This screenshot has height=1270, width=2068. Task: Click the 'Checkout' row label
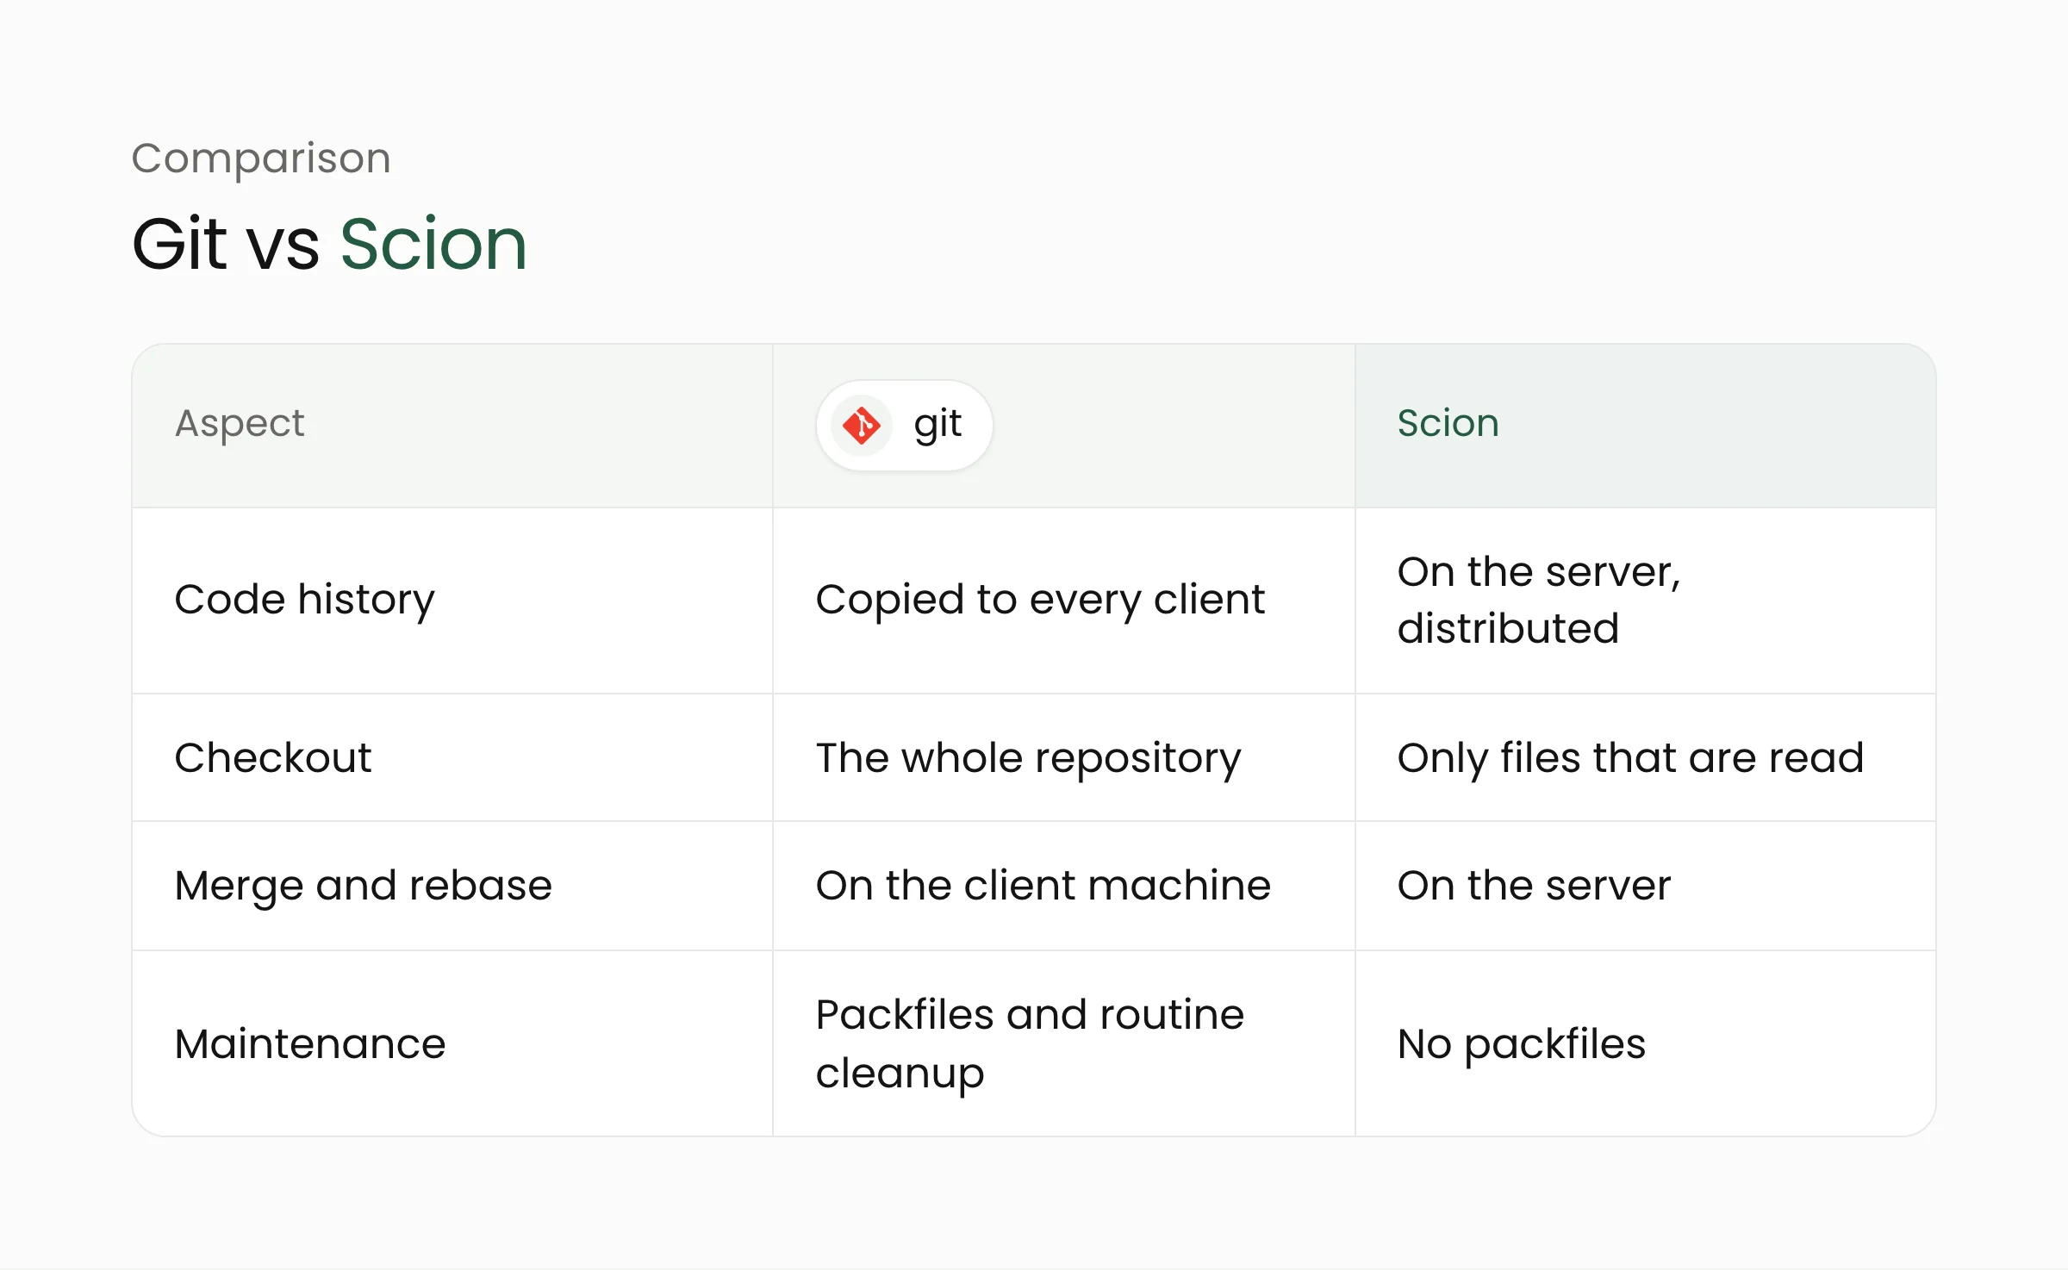coord(273,758)
